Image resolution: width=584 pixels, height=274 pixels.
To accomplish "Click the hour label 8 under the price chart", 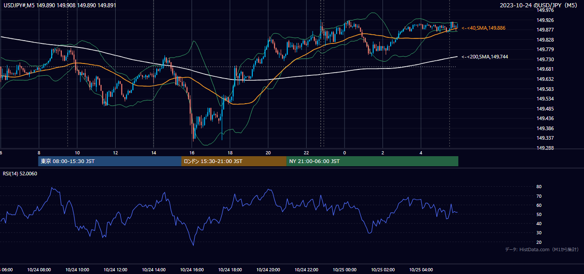I will tap(39, 153).
